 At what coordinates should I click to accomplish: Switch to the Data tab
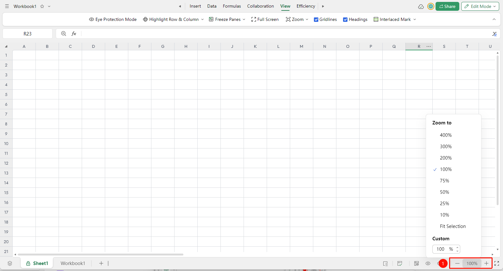(212, 6)
